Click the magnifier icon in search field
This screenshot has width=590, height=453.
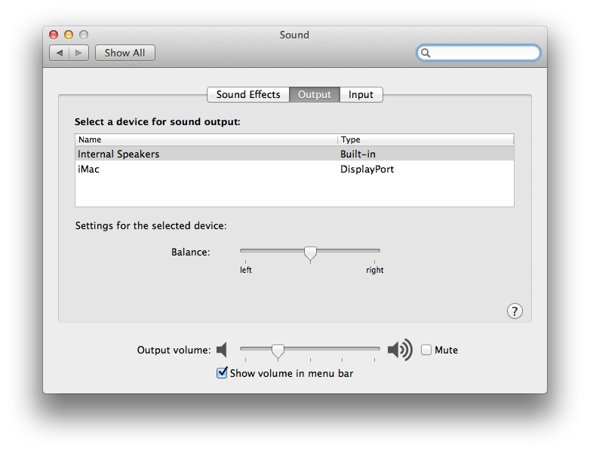point(426,53)
